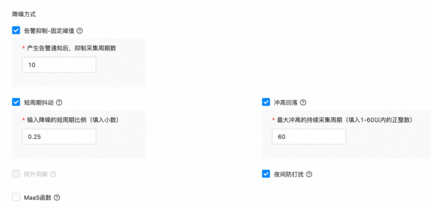
Task: Click the question mark beside 冲高回落
Action: pyautogui.click(x=303, y=102)
